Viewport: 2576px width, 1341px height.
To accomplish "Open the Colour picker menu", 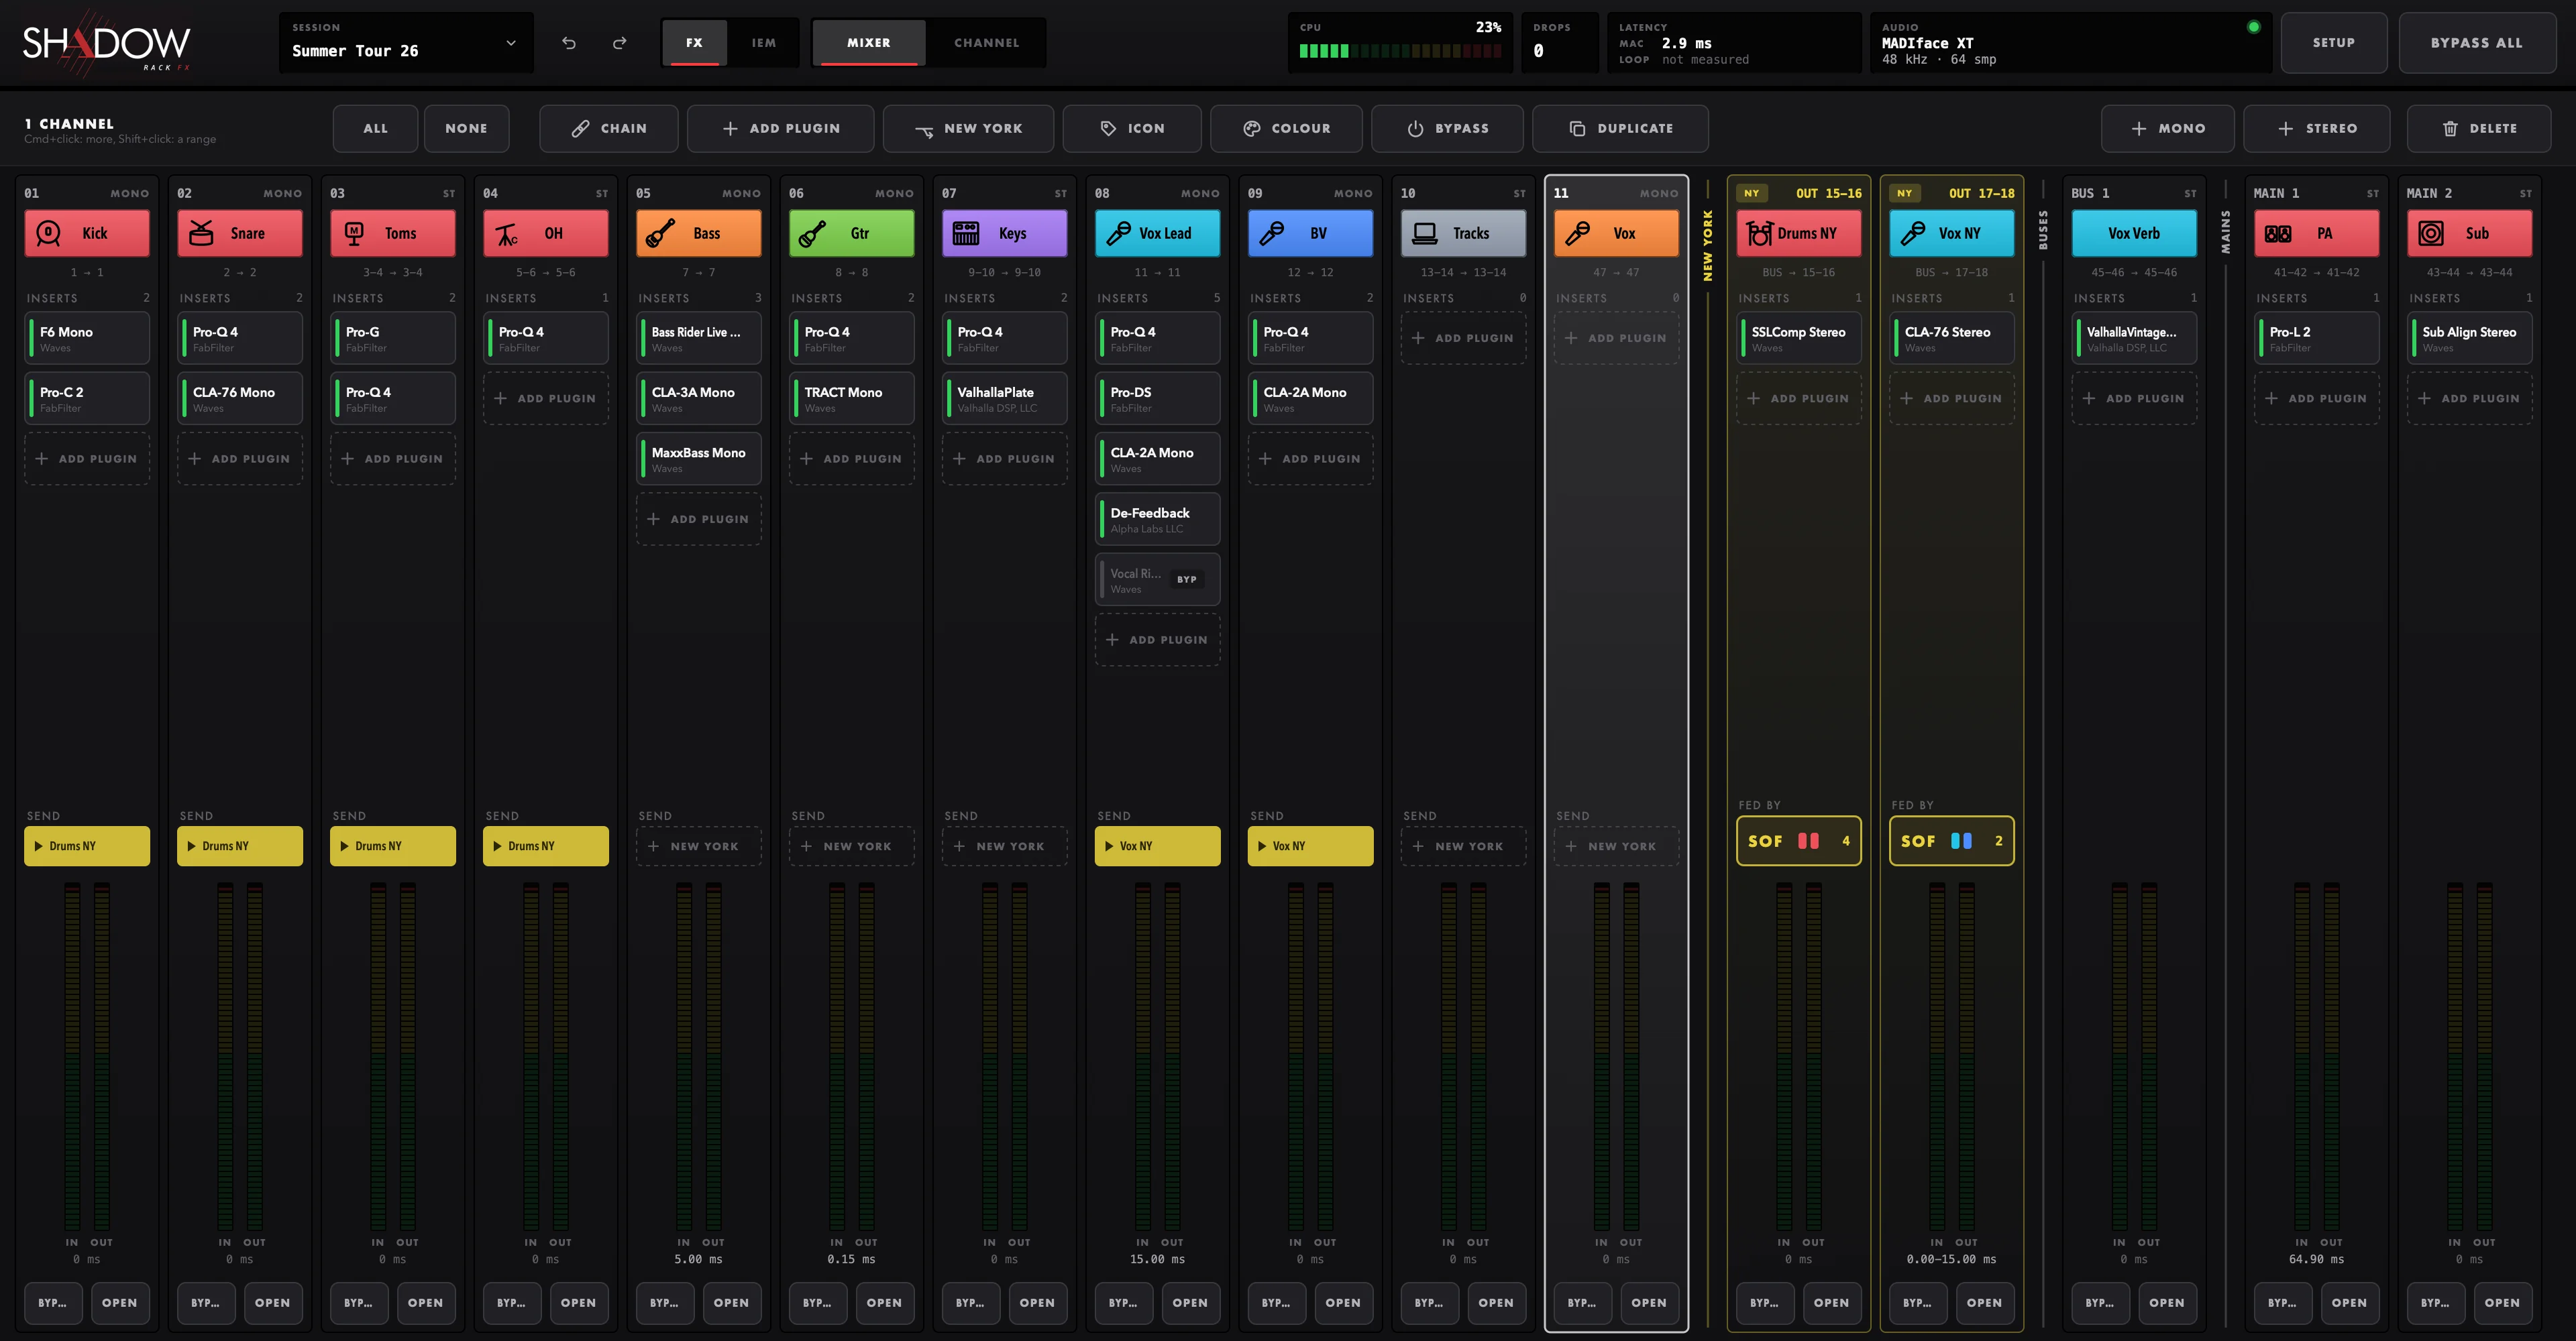I will pos(1286,128).
